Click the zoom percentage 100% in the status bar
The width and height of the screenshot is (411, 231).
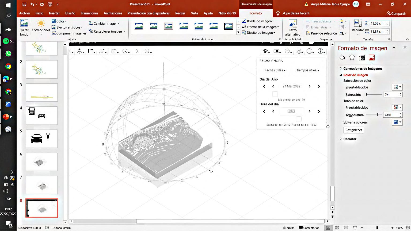399,228
